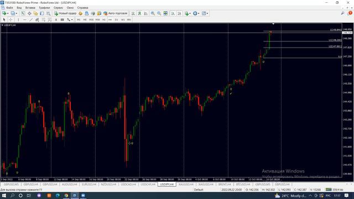Select the Cursor arrow tool
Screen dimensions: 354x199
(x=4, y=20)
